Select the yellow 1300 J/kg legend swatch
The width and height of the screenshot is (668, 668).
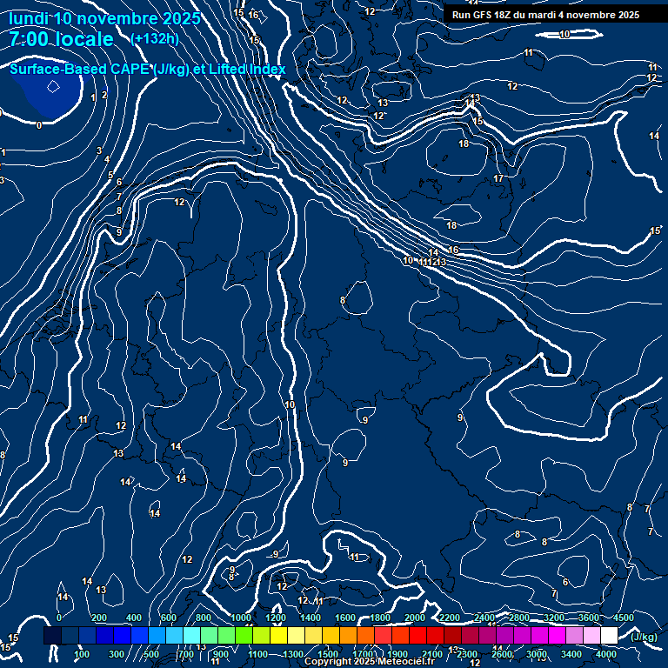tap(296, 636)
